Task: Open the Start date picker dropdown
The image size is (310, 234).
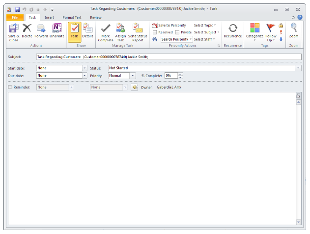Action: tap(85, 68)
